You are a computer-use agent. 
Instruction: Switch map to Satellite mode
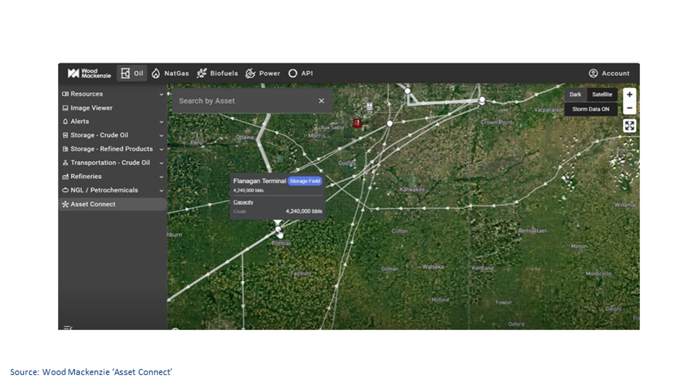(x=602, y=95)
